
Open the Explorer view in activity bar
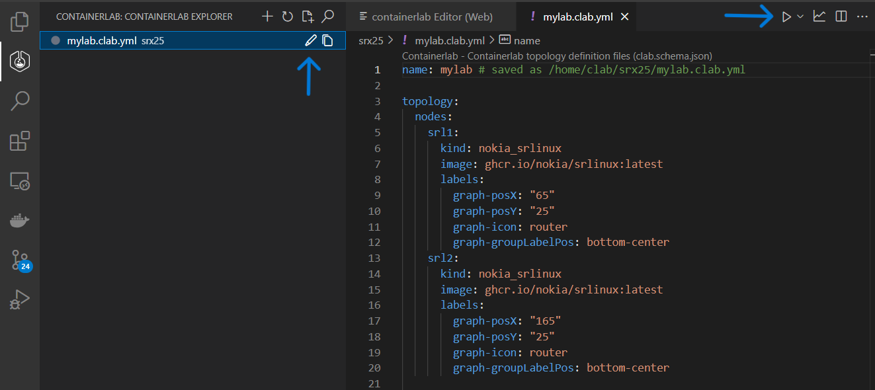[20, 22]
